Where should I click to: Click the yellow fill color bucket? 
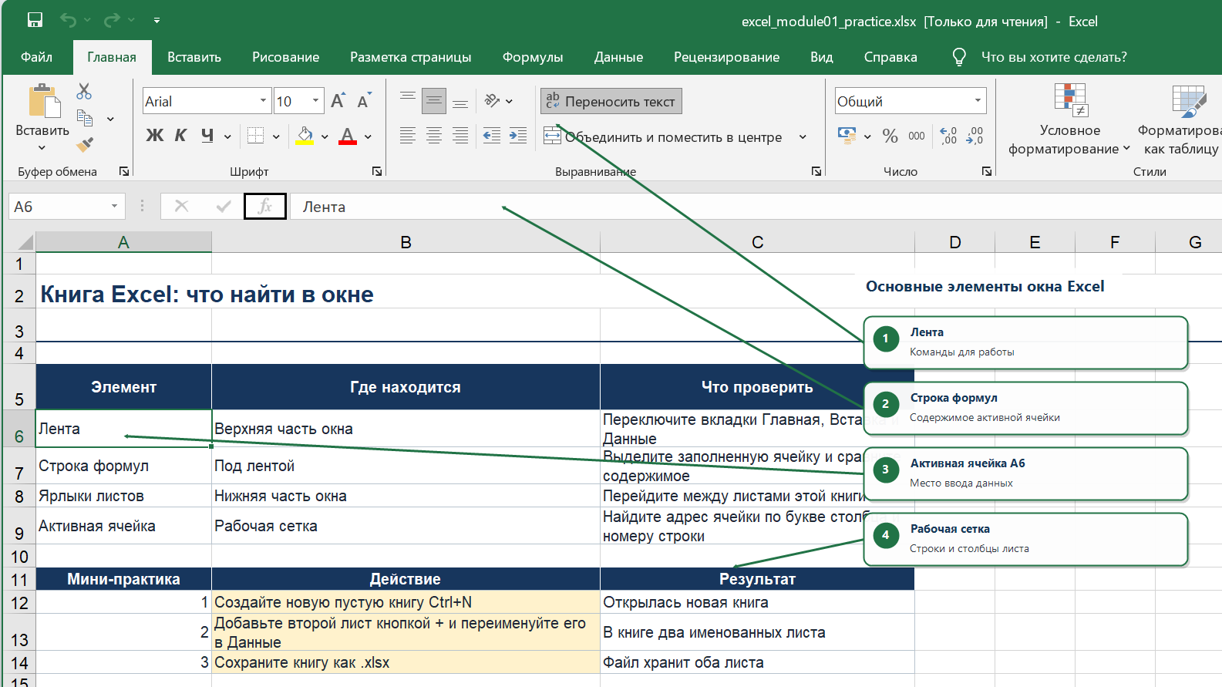point(305,136)
